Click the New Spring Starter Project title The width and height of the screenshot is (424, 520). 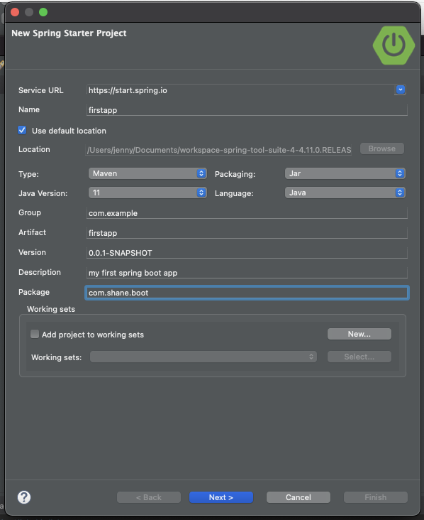(x=69, y=33)
